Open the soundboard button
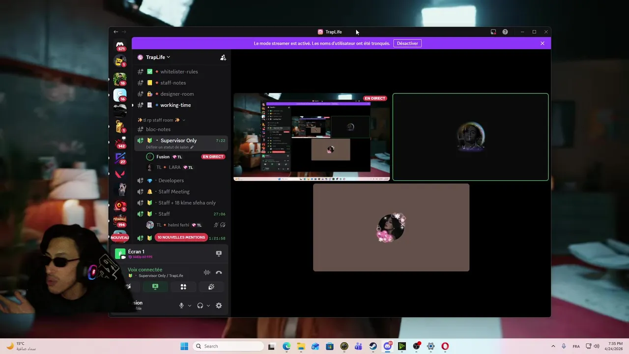The height and width of the screenshot is (354, 629). tap(211, 287)
